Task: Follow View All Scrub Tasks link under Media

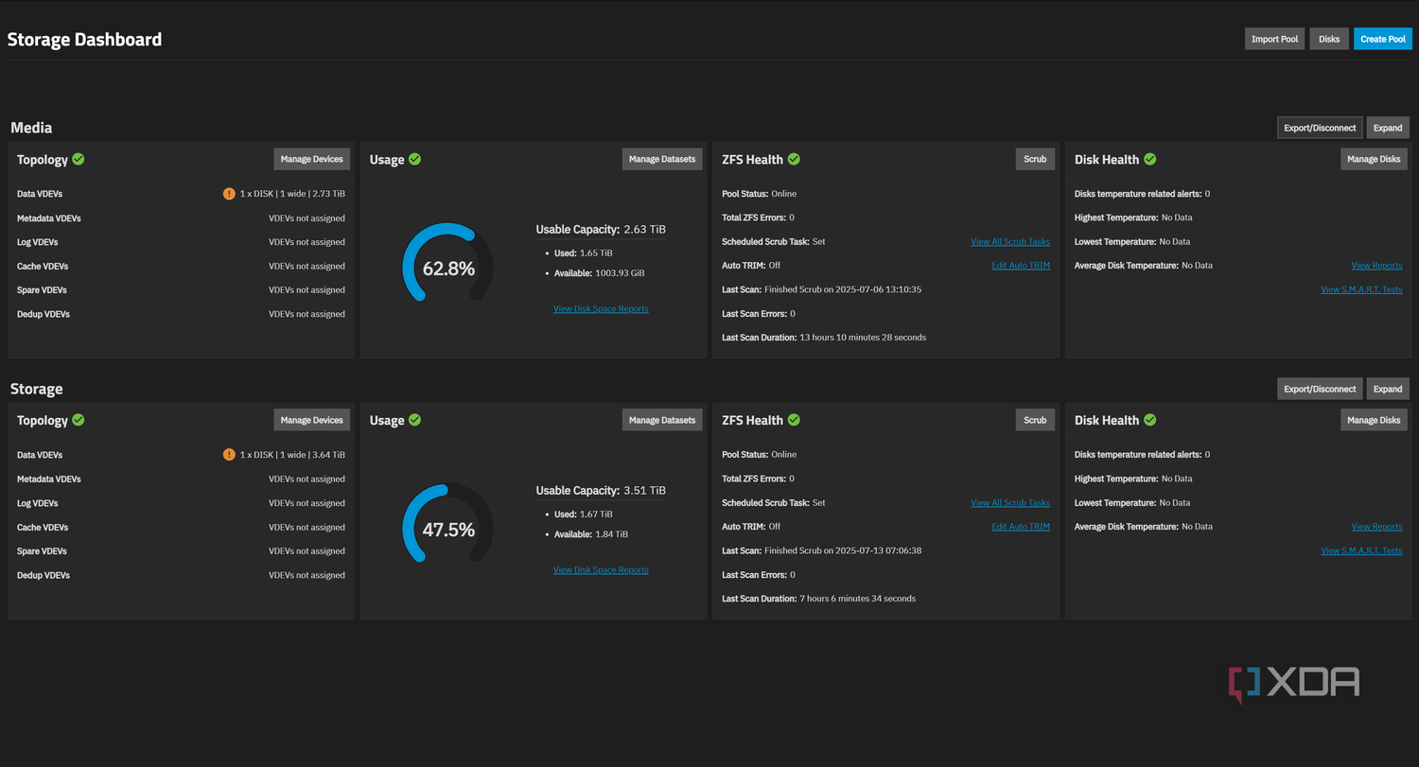Action: [1010, 242]
